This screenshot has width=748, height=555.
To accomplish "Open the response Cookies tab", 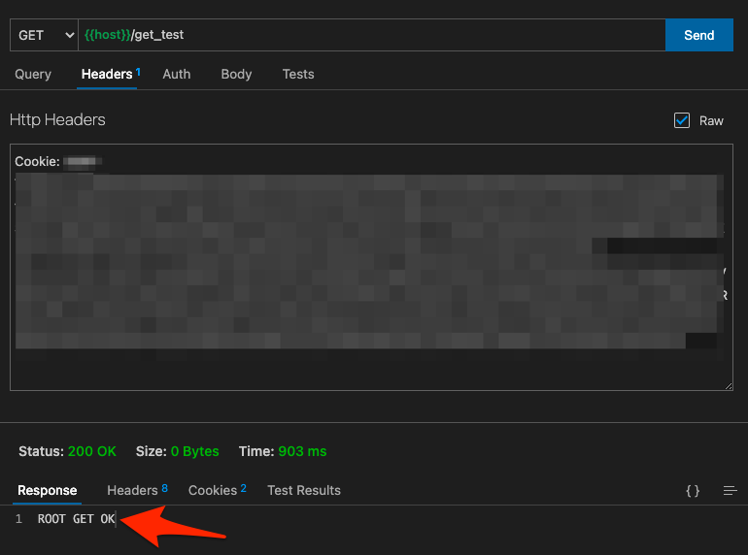I will pyautogui.click(x=217, y=490).
